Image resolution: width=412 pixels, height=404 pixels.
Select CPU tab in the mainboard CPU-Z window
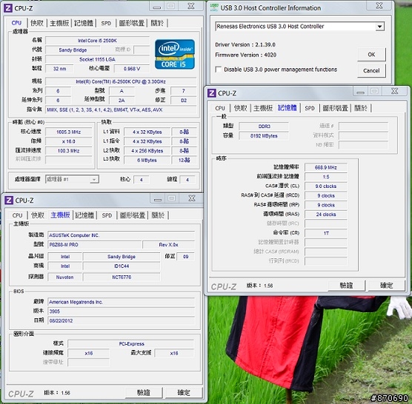coord(17,215)
